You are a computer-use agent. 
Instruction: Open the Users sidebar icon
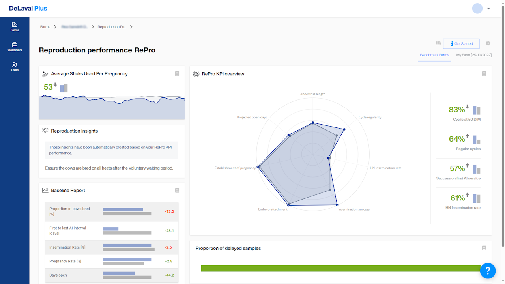[x=15, y=66]
